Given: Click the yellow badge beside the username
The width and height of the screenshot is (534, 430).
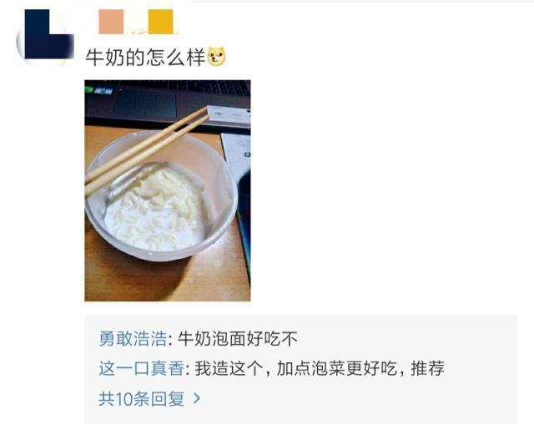Looking at the screenshot, I should click(161, 23).
